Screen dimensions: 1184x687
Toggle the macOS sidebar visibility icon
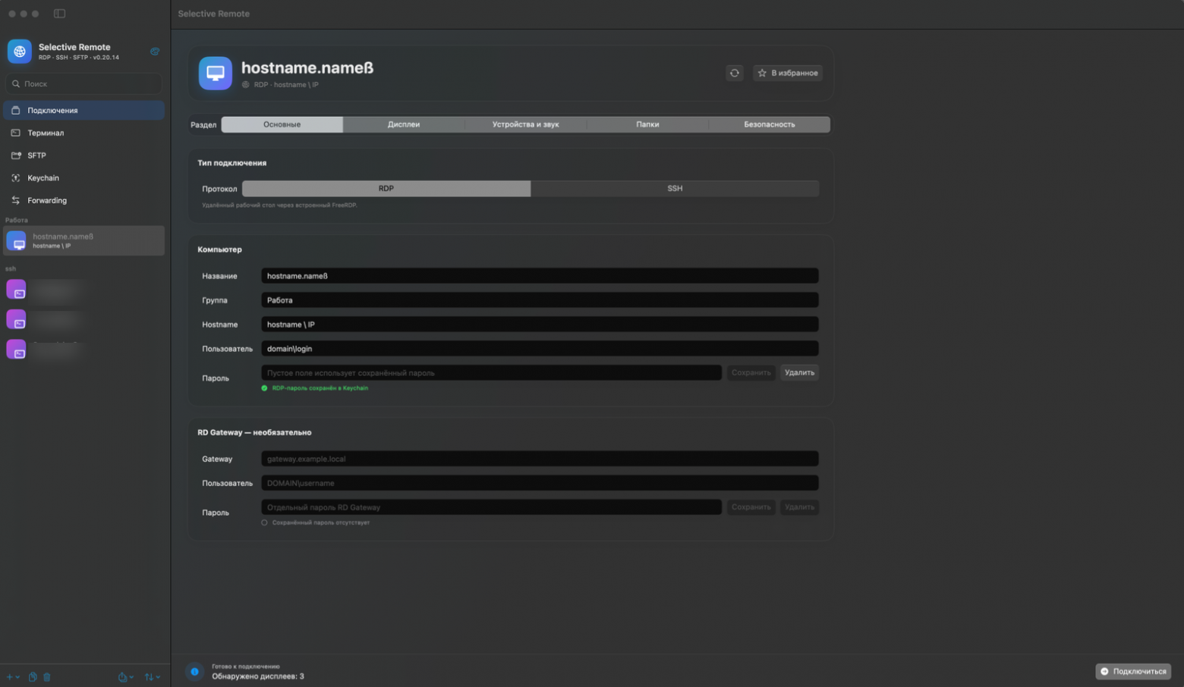(x=59, y=14)
